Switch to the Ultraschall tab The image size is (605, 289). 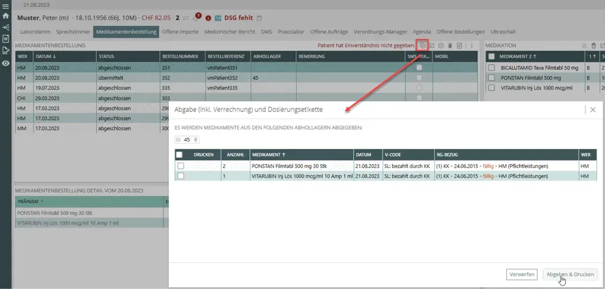(x=503, y=32)
